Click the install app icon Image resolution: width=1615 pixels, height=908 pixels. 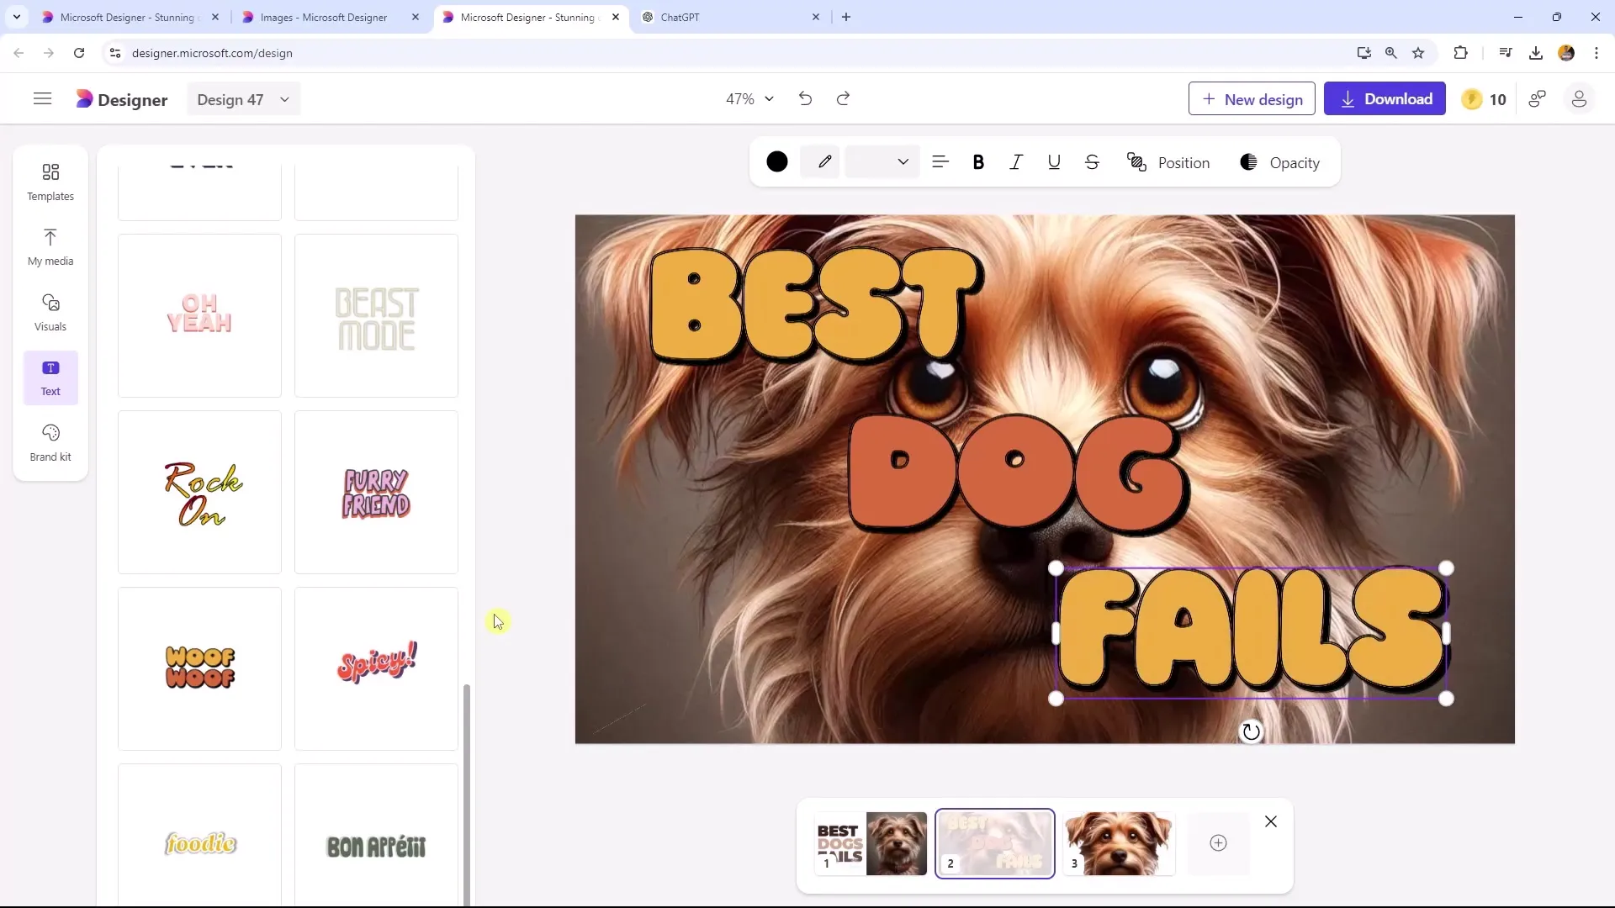(x=1363, y=53)
